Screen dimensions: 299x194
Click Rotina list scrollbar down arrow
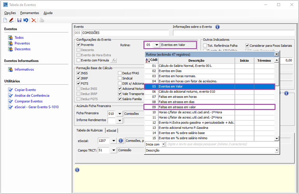pyautogui.click(x=276, y=138)
